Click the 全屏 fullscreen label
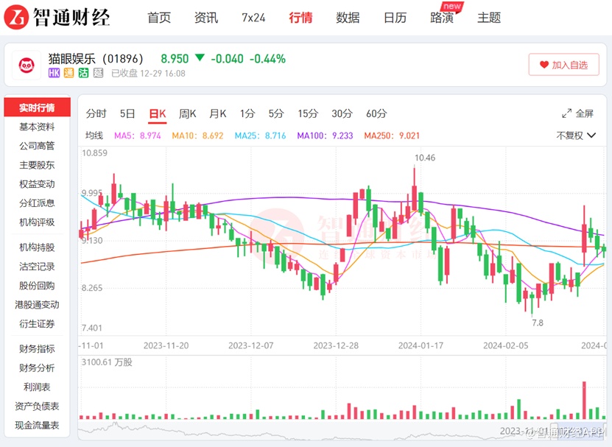612x447 pixels. [x=584, y=113]
